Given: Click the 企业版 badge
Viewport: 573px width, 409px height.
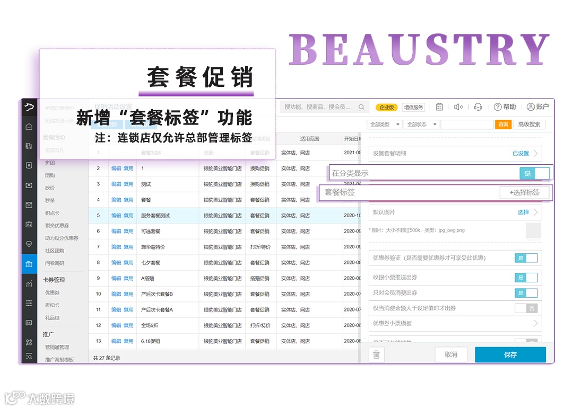Looking at the screenshot, I should (x=387, y=107).
